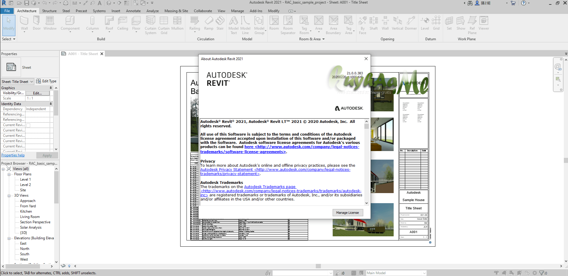This screenshot has height=276, width=568.
Task: Open the work plane Viewer
Action: (484, 23)
